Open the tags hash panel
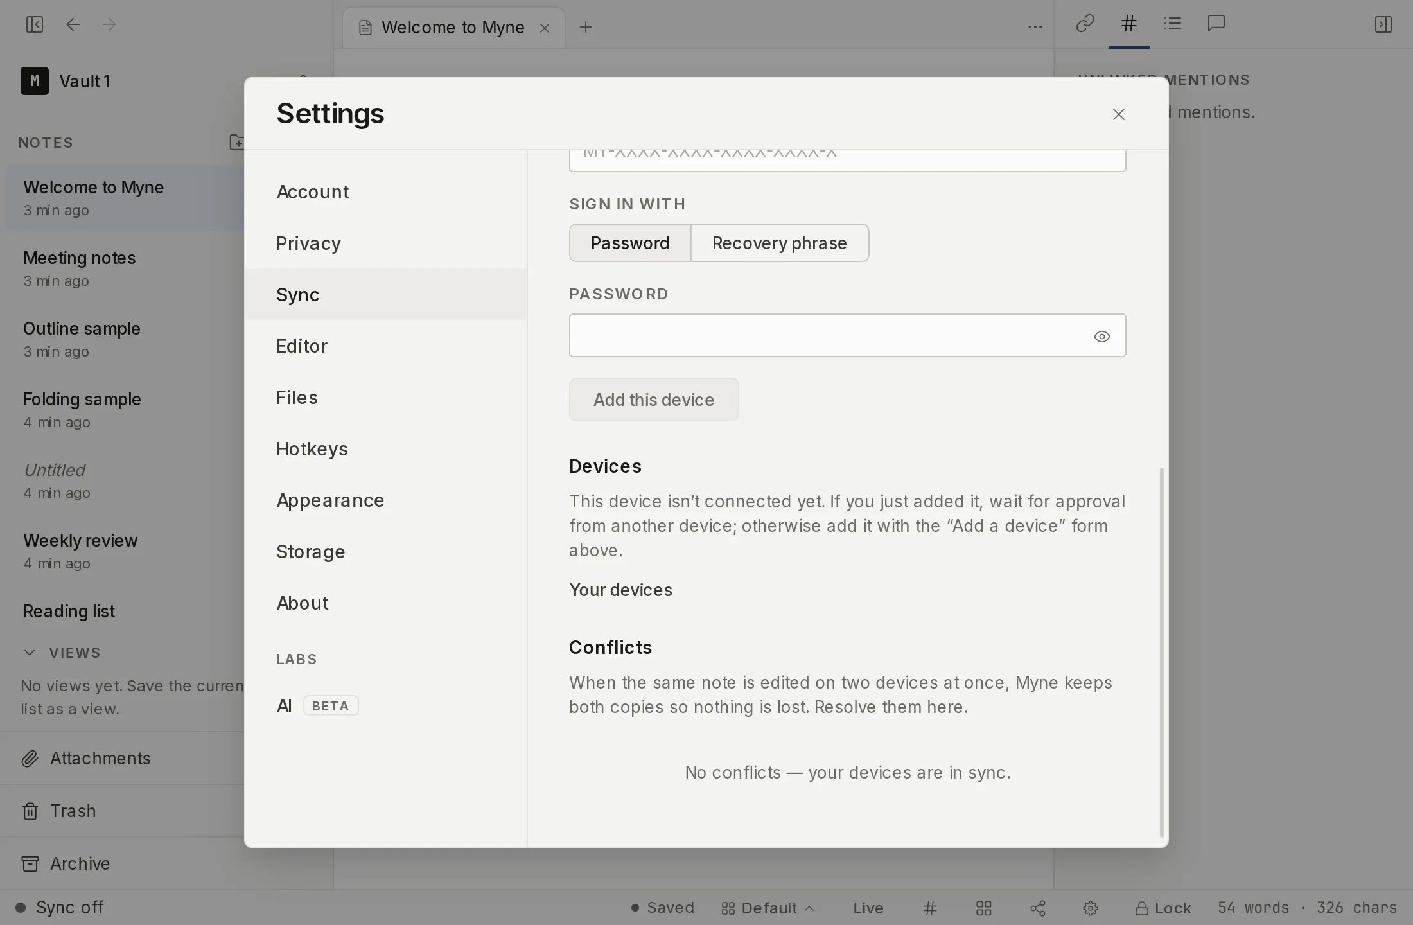The image size is (1413, 925). pyautogui.click(x=1129, y=24)
